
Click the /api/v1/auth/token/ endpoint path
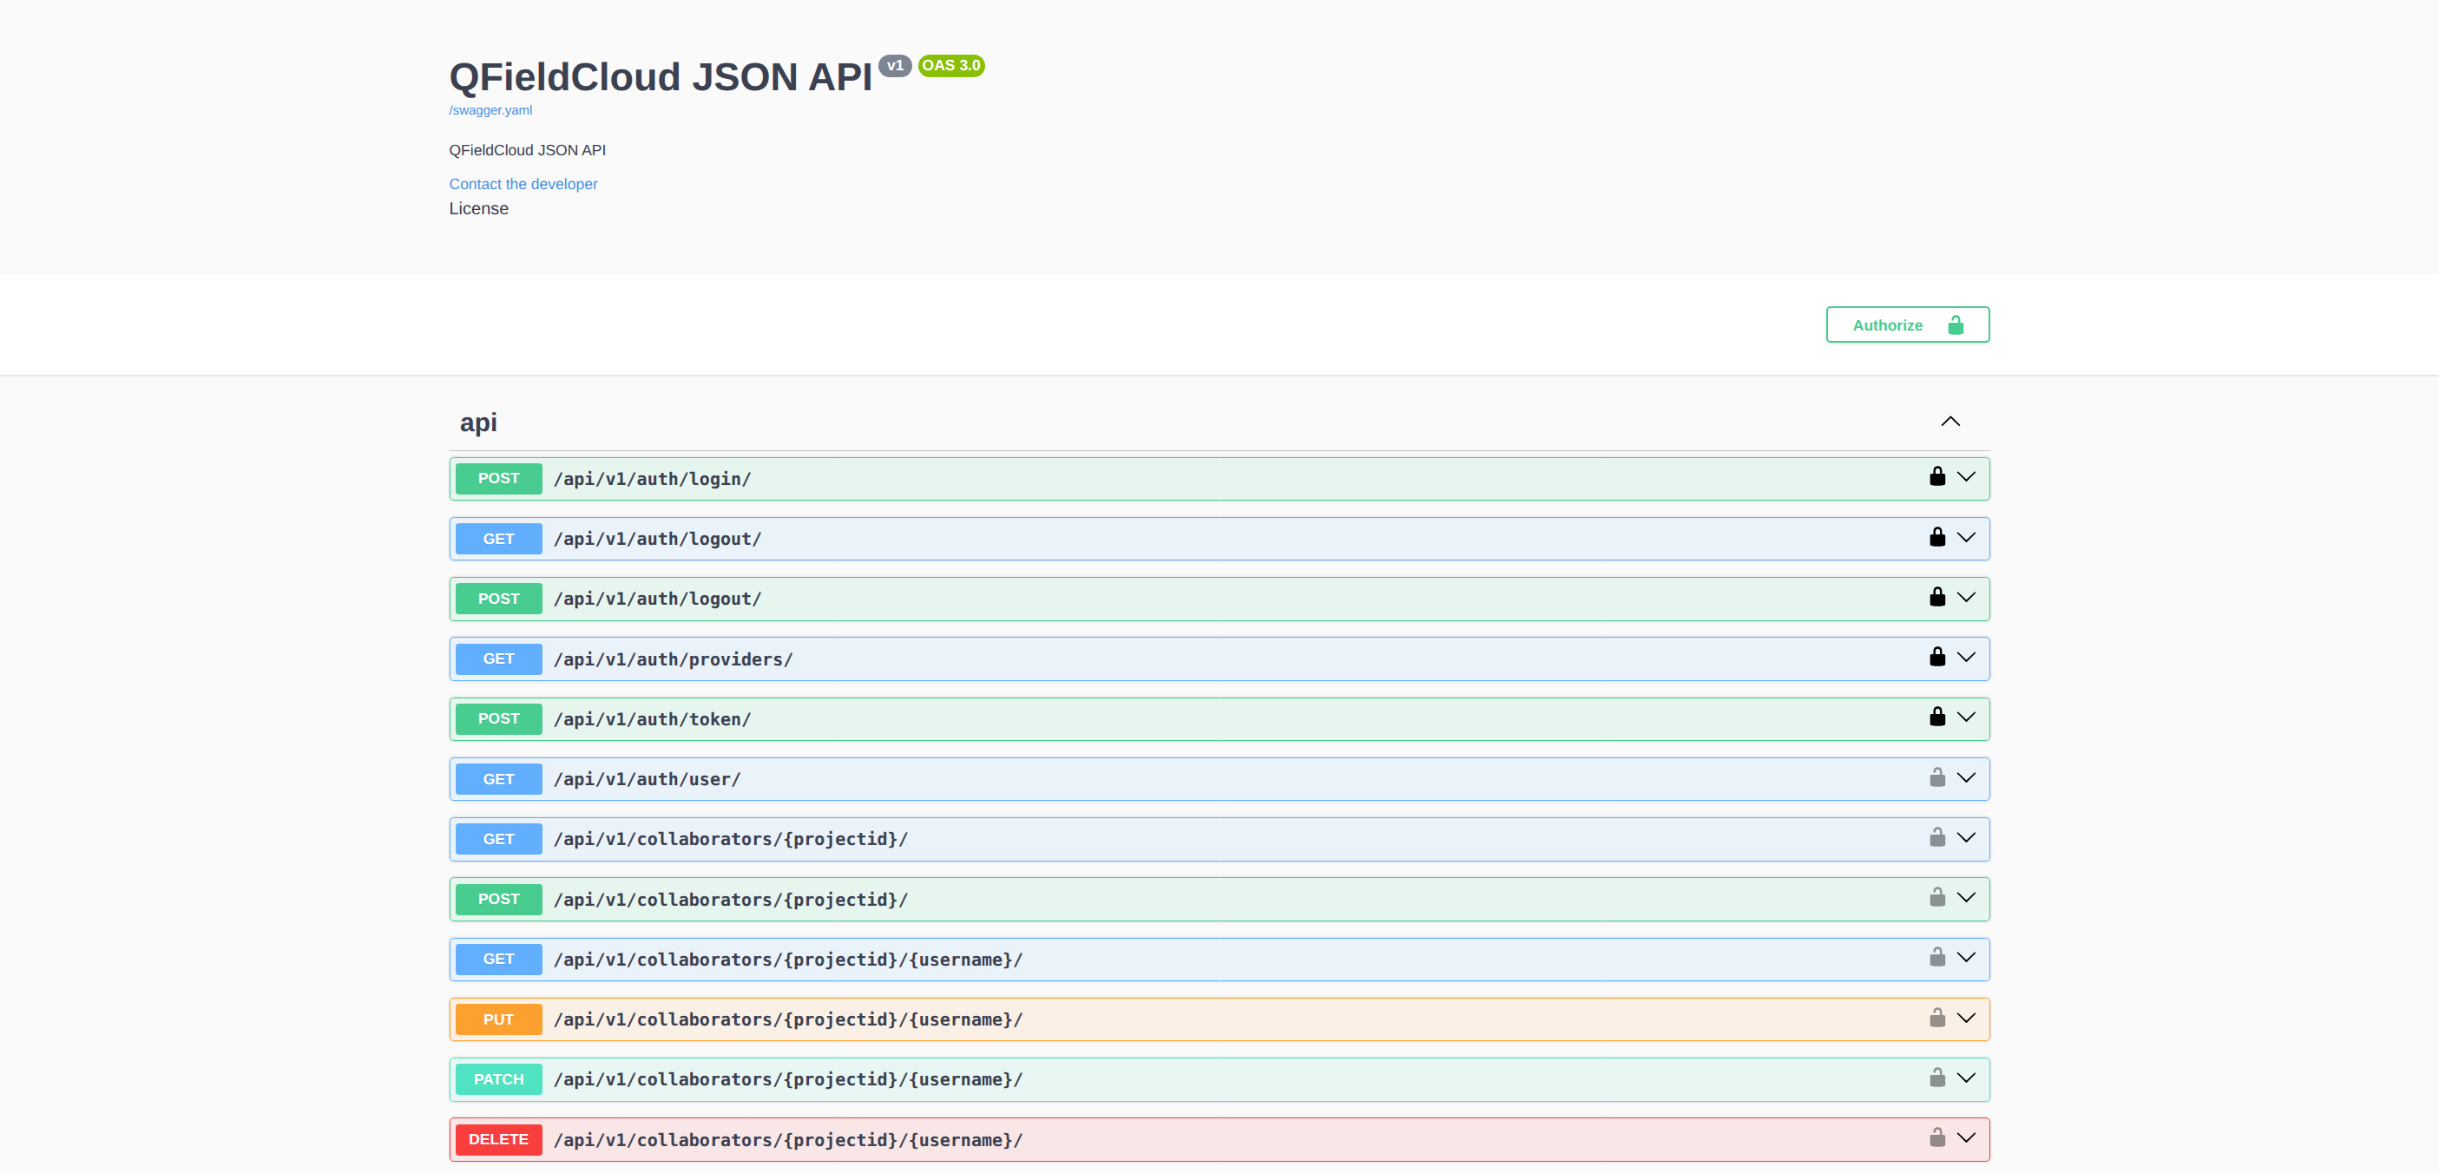(651, 719)
